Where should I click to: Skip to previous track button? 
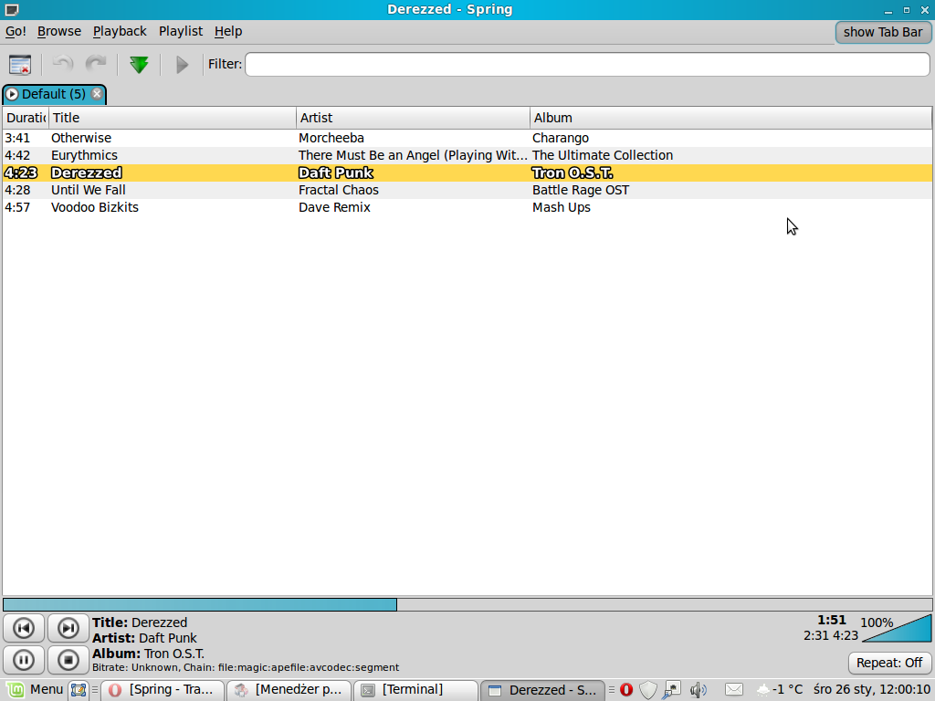[x=23, y=628]
